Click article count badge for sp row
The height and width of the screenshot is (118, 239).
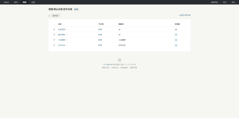(x=176, y=30)
